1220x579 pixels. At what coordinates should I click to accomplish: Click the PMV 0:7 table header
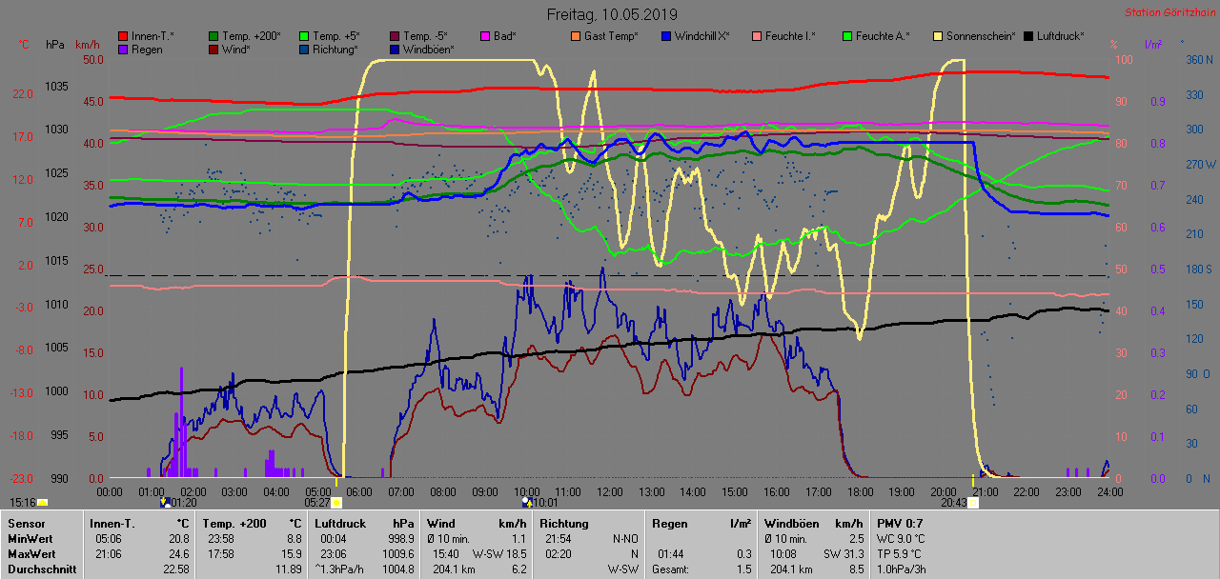click(901, 523)
